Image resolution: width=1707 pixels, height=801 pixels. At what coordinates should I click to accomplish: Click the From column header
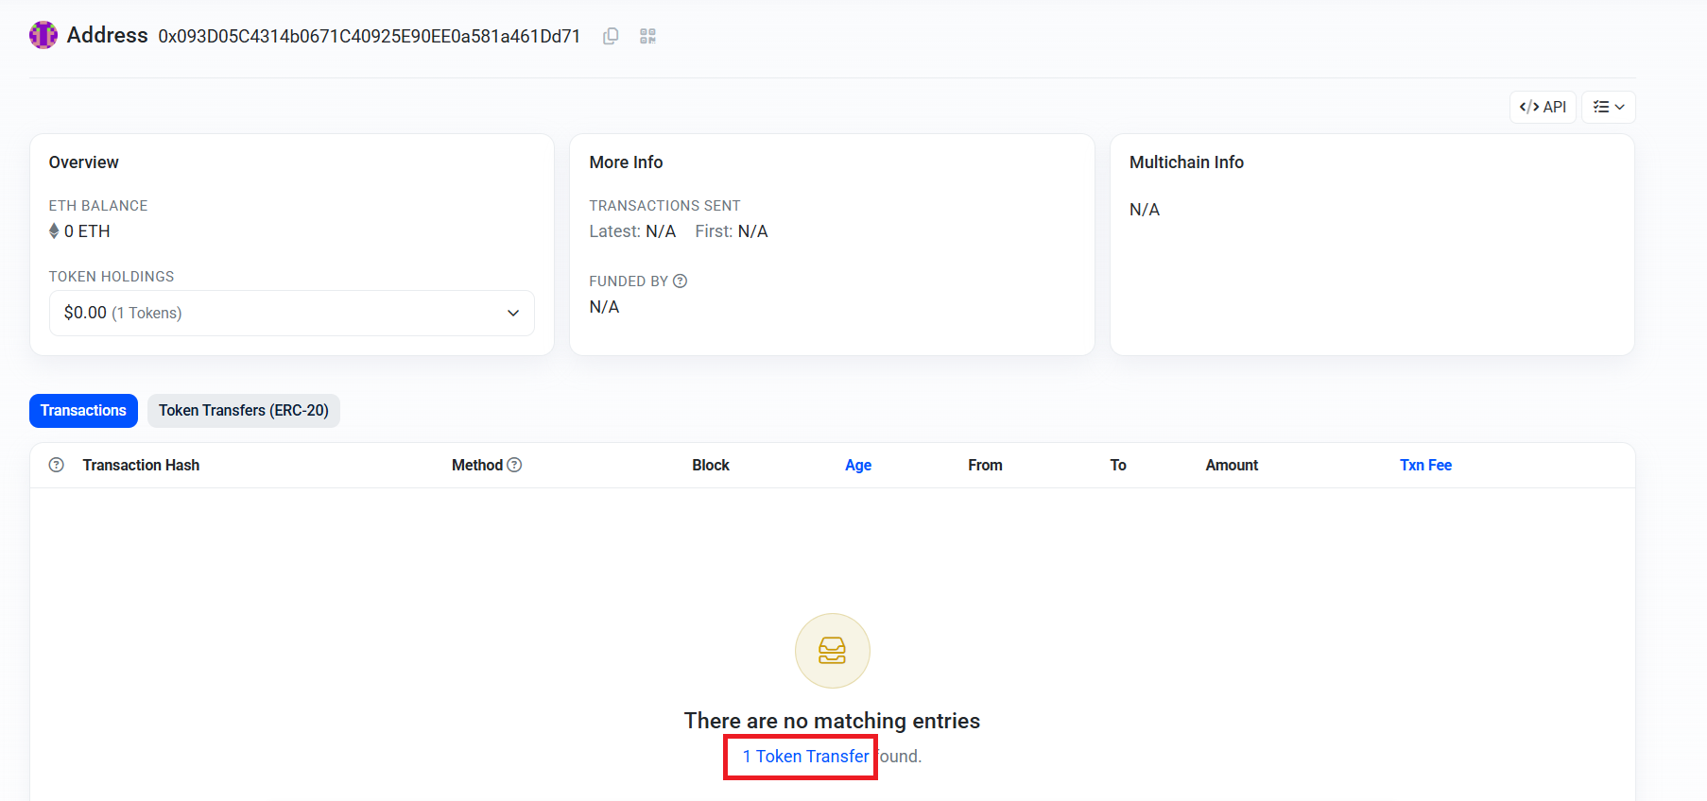pos(985,465)
